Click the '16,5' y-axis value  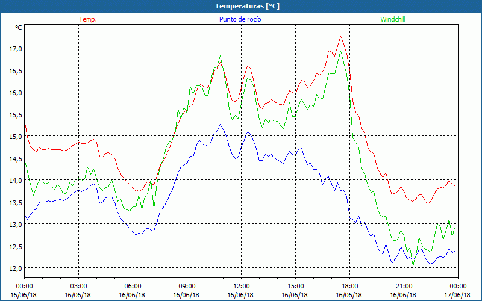(x=16, y=70)
